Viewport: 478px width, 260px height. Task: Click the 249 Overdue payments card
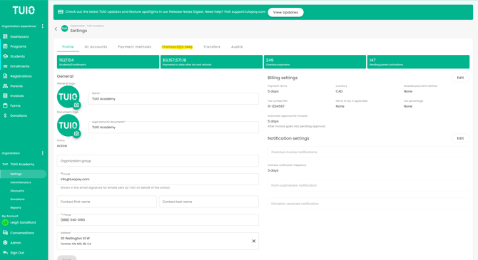tap(315, 62)
